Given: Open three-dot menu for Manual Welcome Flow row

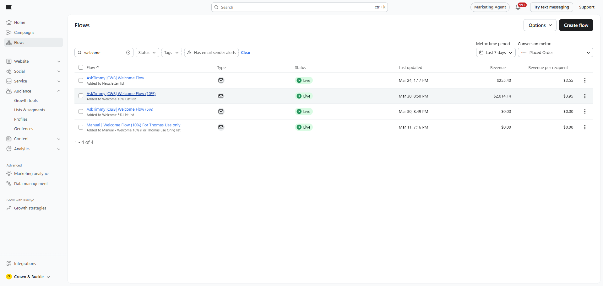Looking at the screenshot, I should 584,127.
